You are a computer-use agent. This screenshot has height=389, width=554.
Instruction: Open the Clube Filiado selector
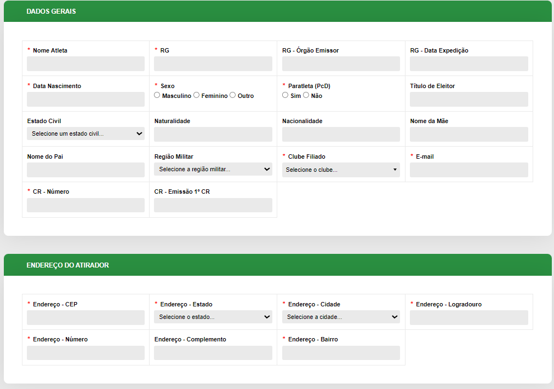pos(341,170)
